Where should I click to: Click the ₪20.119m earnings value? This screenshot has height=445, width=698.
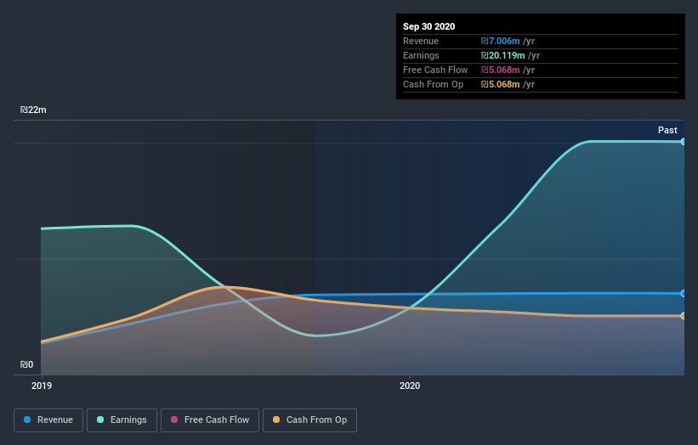coord(502,55)
